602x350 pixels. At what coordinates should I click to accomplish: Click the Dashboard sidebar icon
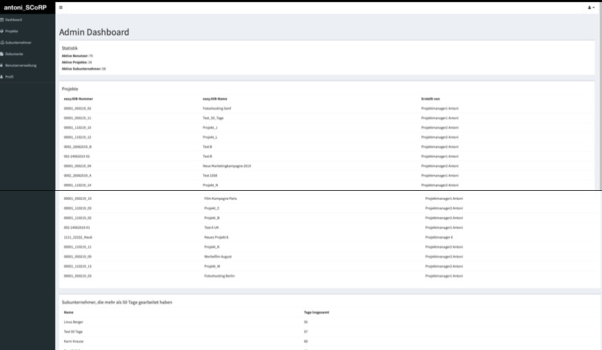click(2, 20)
